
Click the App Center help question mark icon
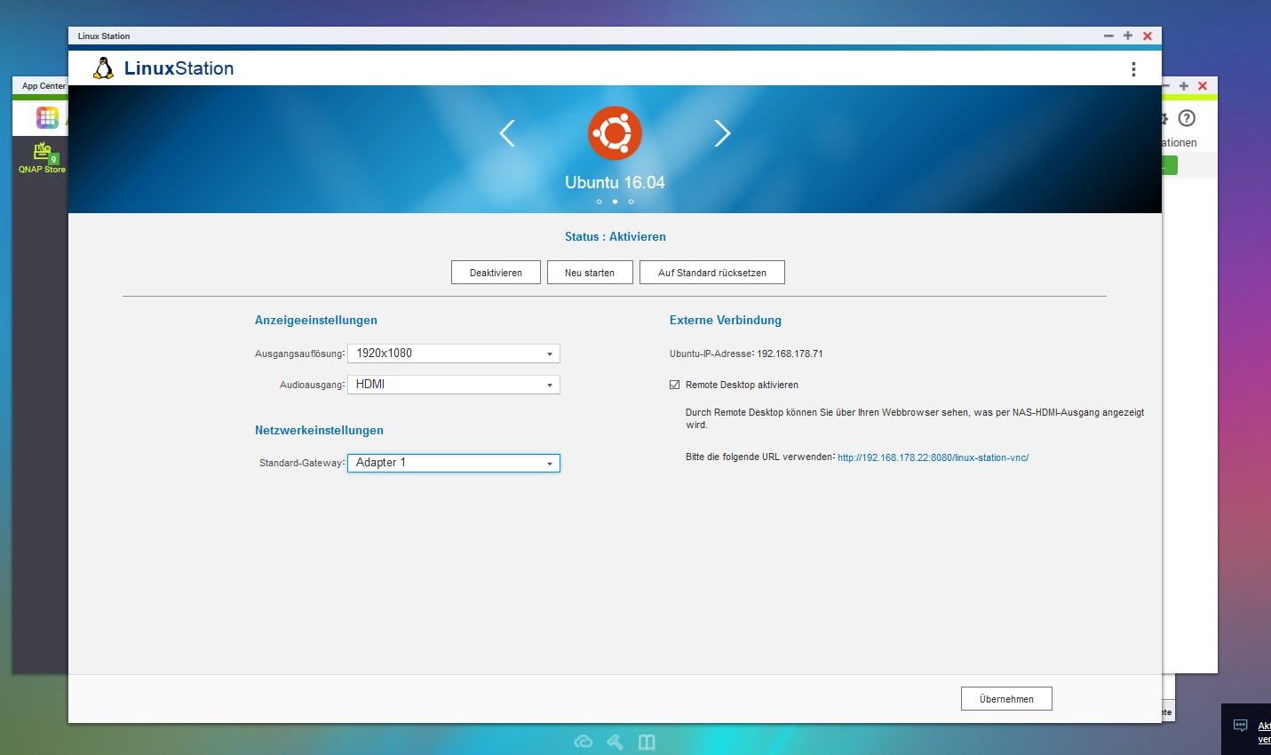[1187, 118]
